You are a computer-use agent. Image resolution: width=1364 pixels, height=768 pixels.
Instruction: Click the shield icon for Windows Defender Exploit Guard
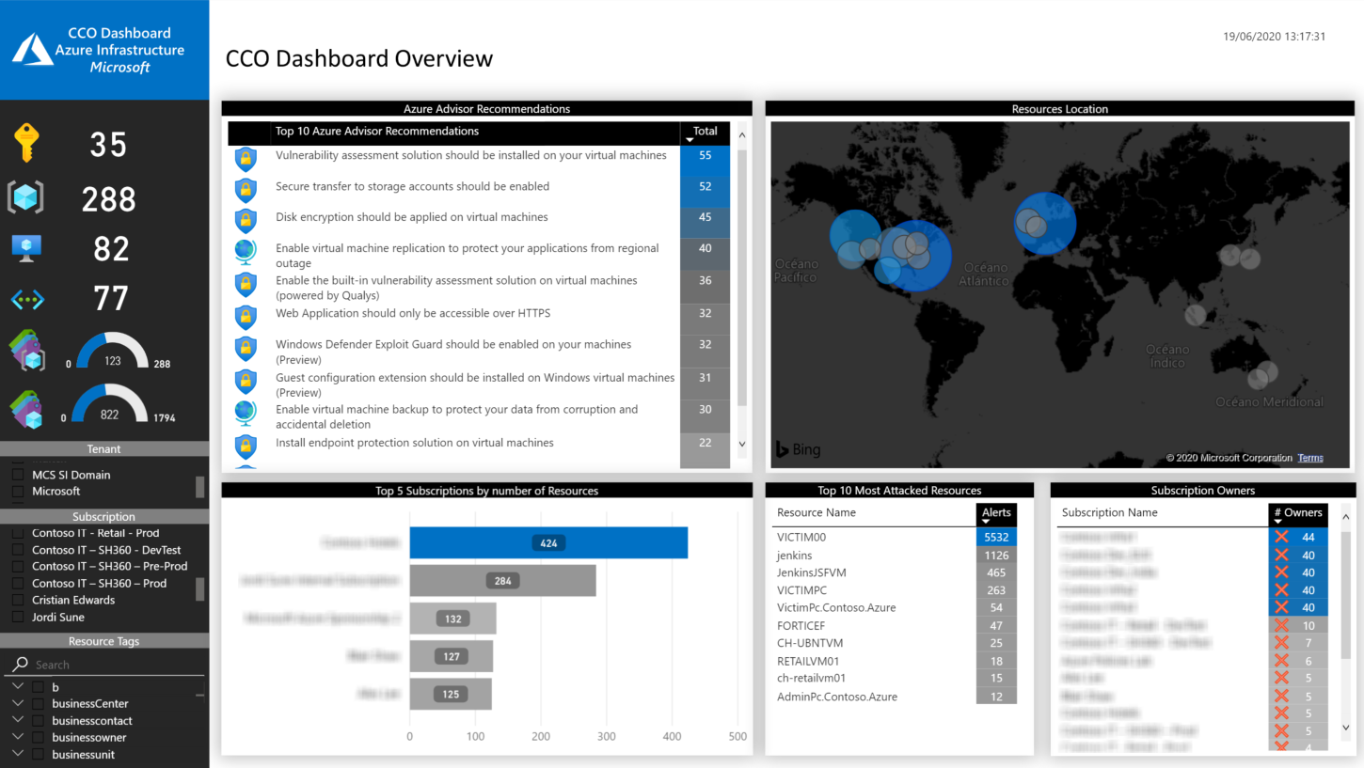click(x=246, y=349)
